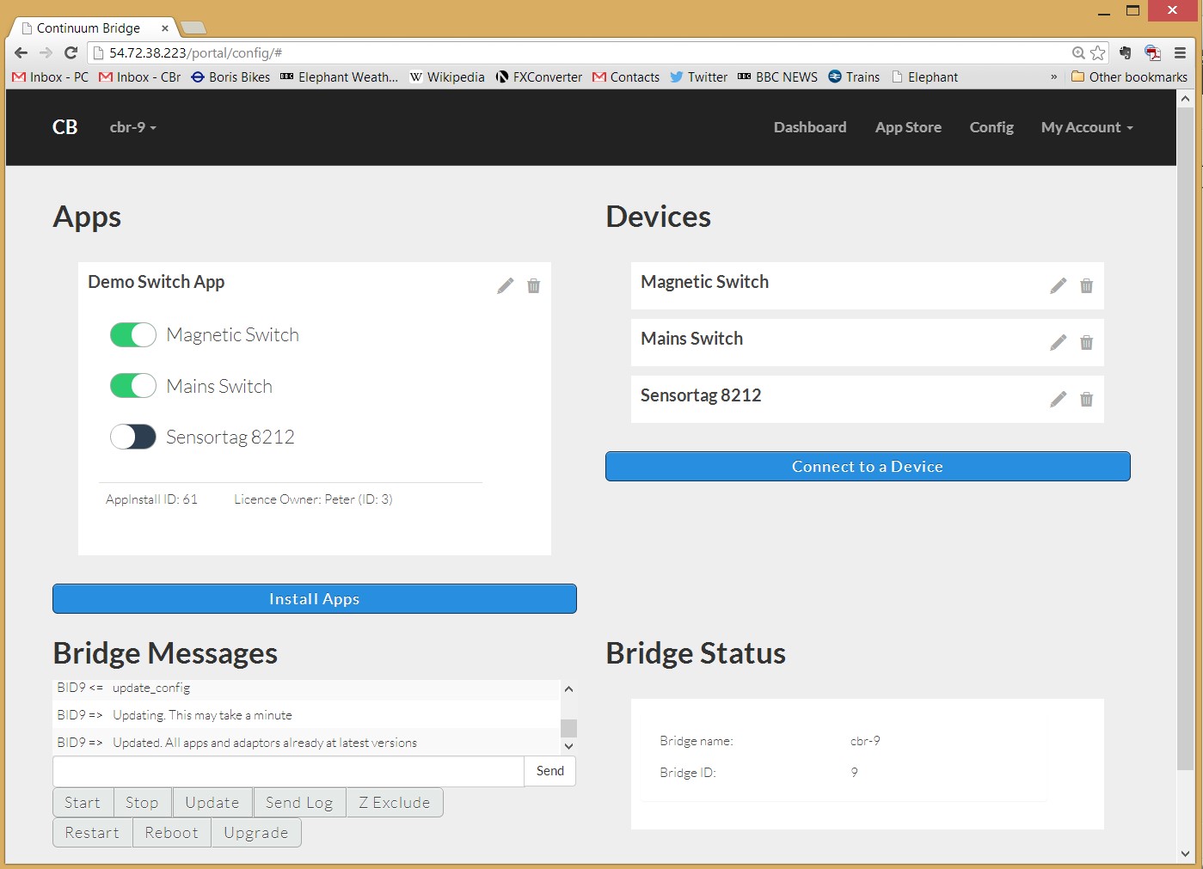The image size is (1203, 869).
Task: Click the Evernote-style extension icon in toolbar
Action: tap(1125, 52)
